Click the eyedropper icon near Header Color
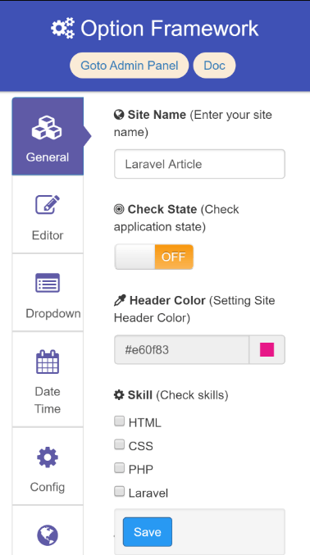Screen dimensions: 310x555 click(x=120, y=301)
